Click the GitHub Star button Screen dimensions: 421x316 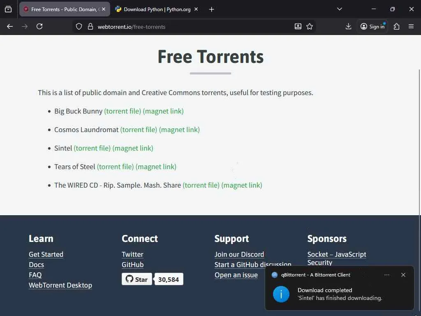[136, 279]
